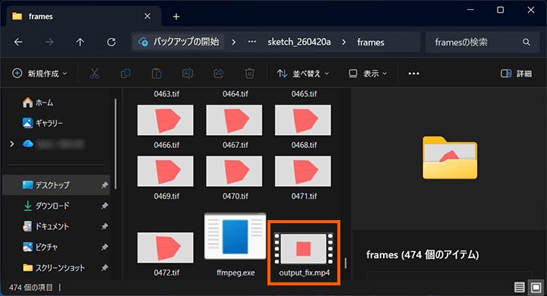547x296 pixels.
Task: Open the See more three-dots menu
Action: (414, 74)
